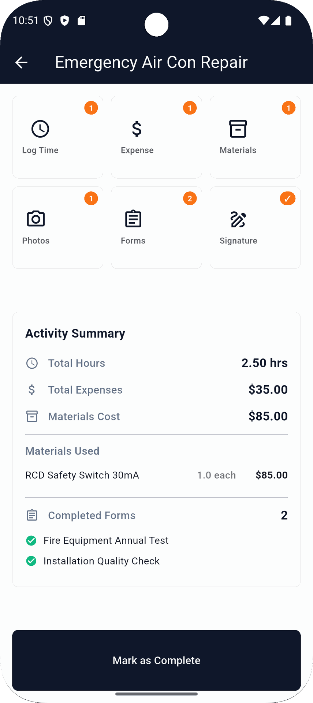The width and height of the screenshot is (313, 703).
Task: Open the Fire Equipment Annual Test form
Action: pos(106,540)
